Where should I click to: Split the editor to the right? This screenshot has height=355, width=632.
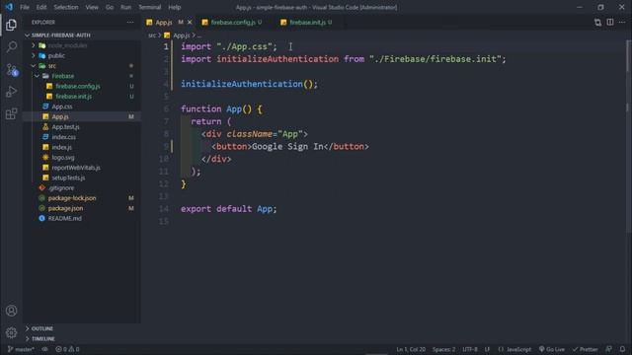pos(610,22)
